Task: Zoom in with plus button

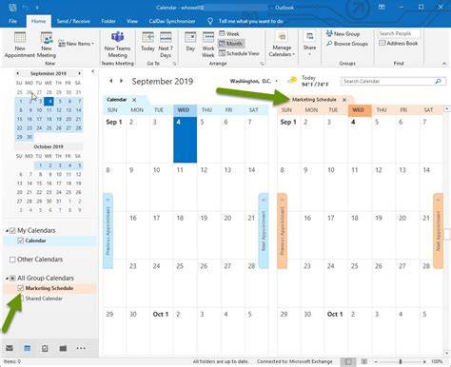Action: click(424, 361)
